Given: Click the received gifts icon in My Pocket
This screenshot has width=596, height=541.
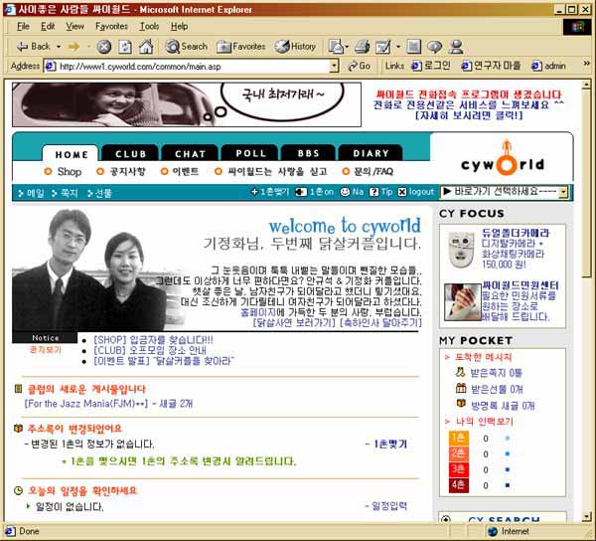Looking at the screenshot, I should 461,389.
